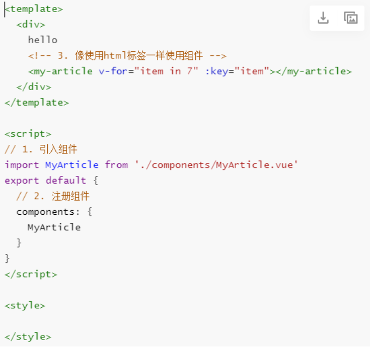Select the opening <div> tag line
Image resolution: width=370 pixels, height=348 pixels.
31,25
